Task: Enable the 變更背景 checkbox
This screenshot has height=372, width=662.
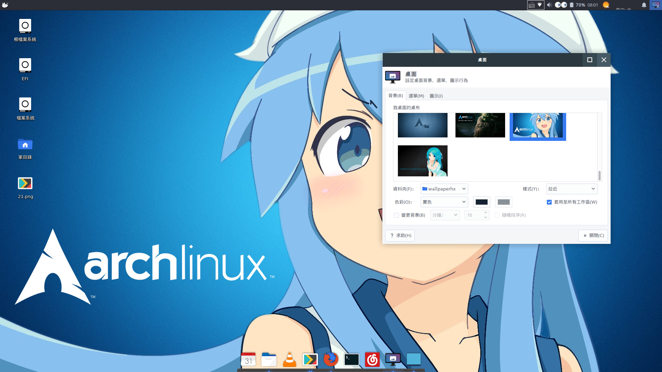Action: [397, 215]
